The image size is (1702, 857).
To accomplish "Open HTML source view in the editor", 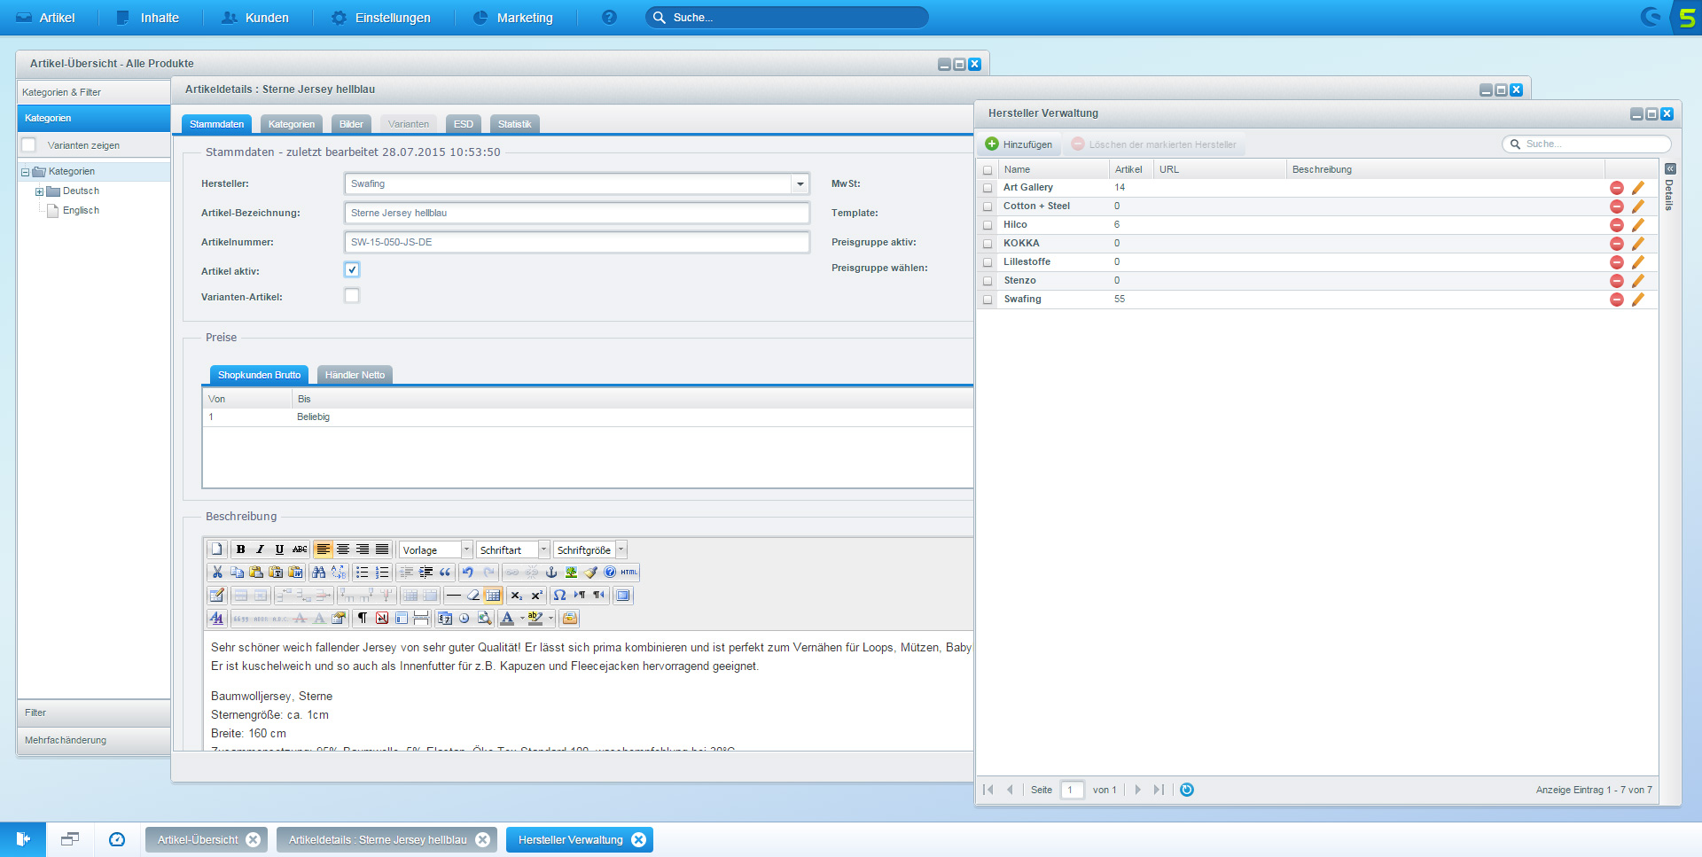I will (628, 573).
